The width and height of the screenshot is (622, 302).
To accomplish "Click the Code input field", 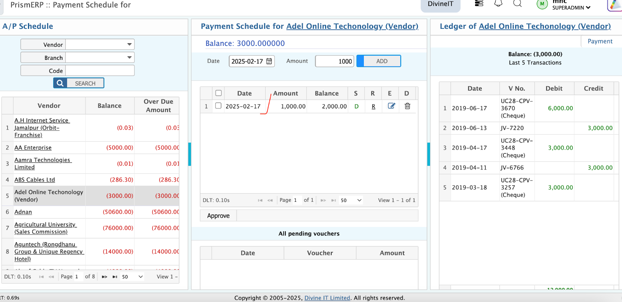I will tap(100, 71).
